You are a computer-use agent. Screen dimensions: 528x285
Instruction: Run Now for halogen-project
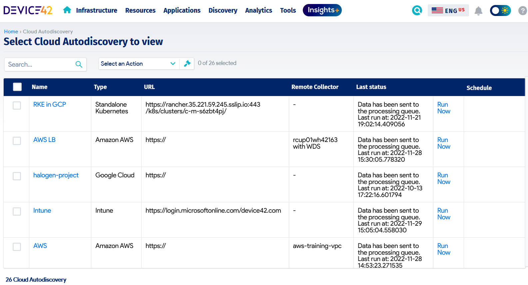(444, 178)
